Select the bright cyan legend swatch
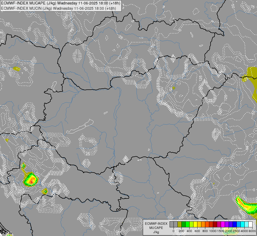The width and height of the screenshot is (257, 236). pyautogui.click(x=243, y=224)
